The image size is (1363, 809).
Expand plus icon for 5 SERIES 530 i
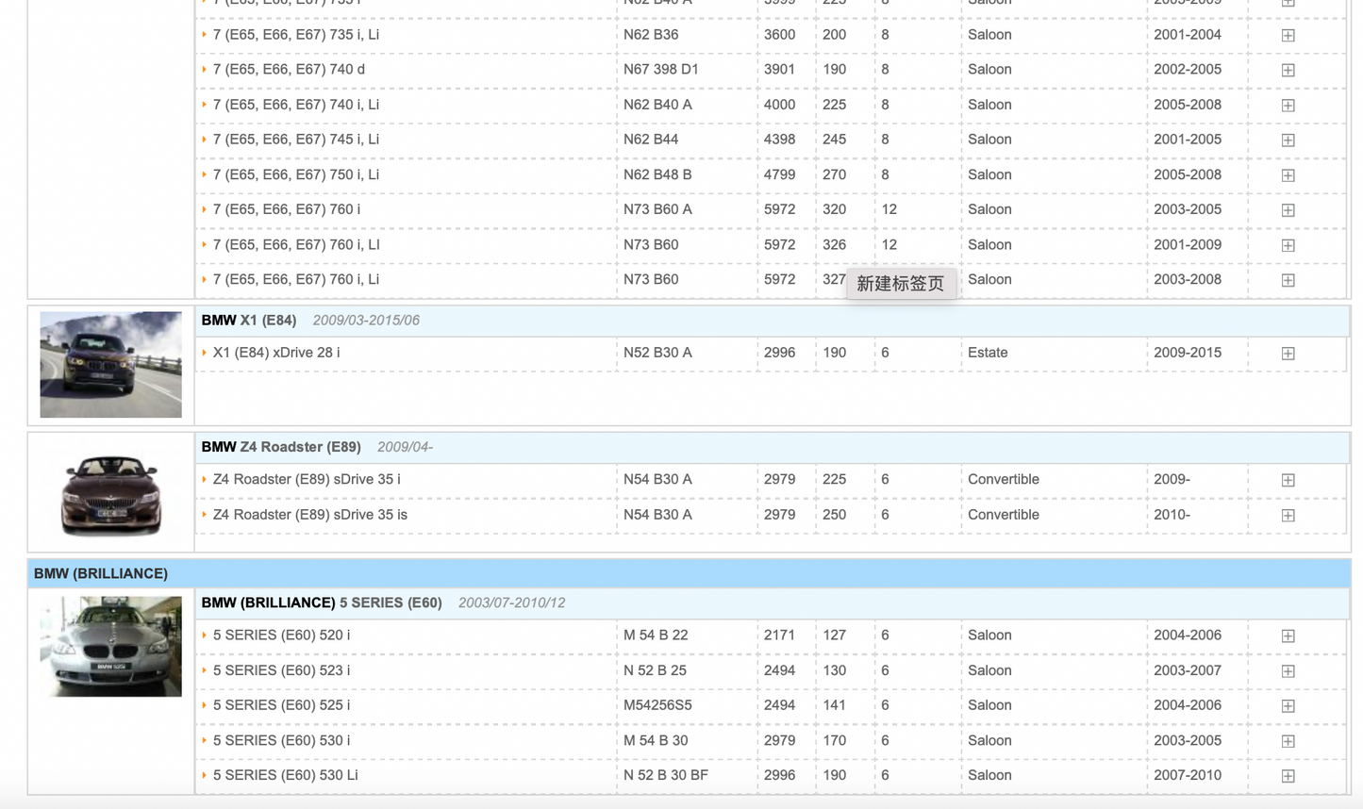pos(1288,741)
